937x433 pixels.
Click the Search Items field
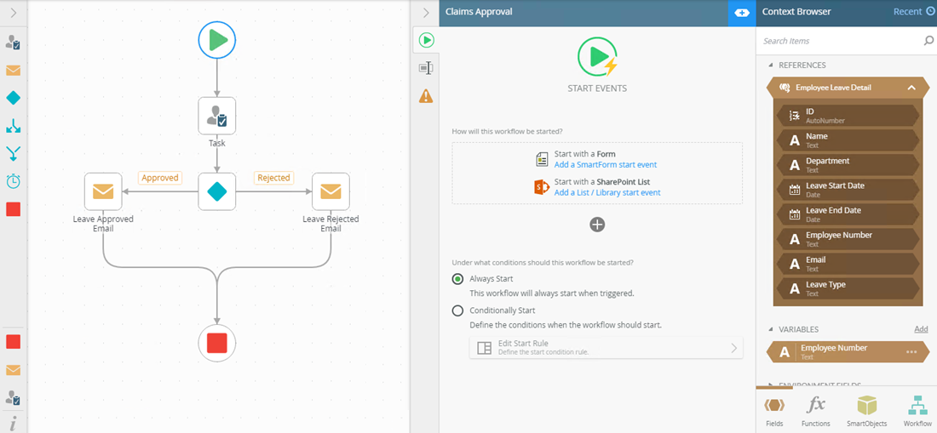839,41
